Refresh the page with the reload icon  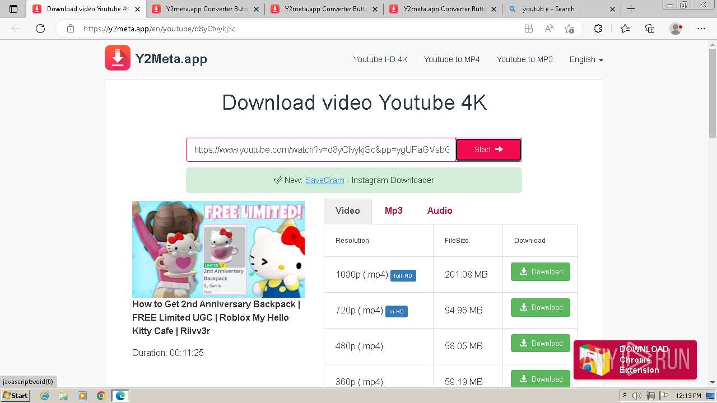coord(40,29)
